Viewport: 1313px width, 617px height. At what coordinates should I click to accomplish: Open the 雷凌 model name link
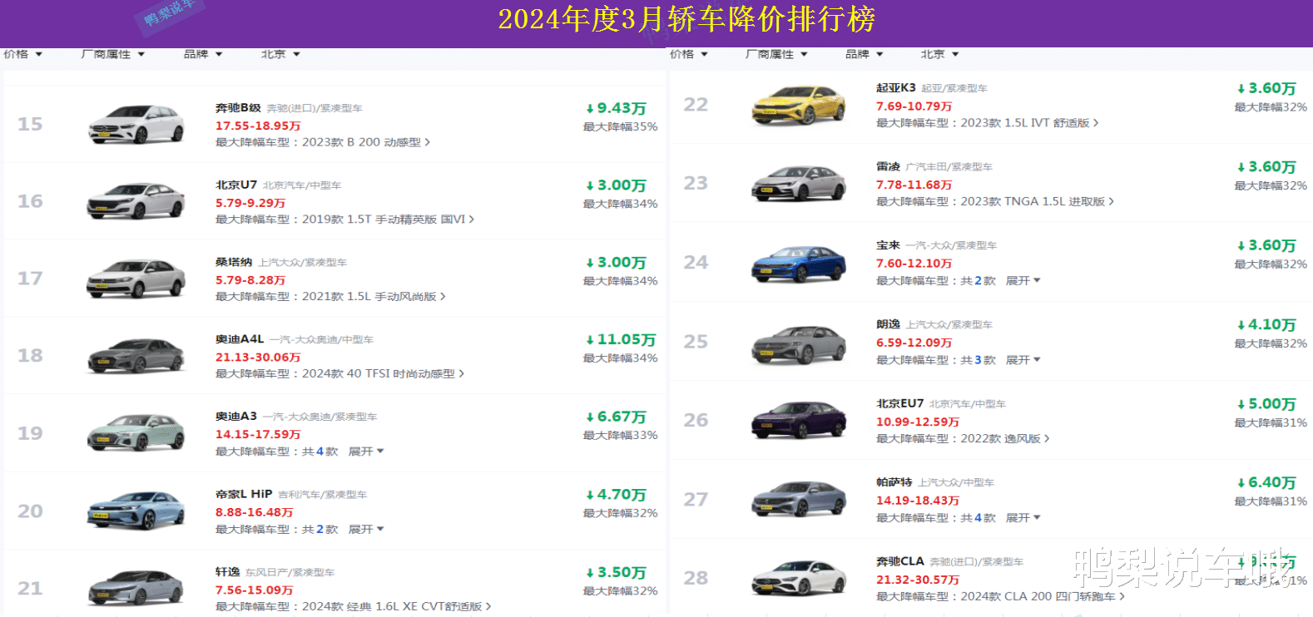tap(888, 166)
